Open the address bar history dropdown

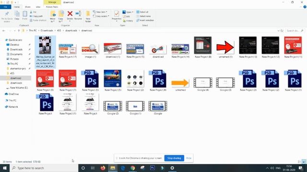click(278, 31)
